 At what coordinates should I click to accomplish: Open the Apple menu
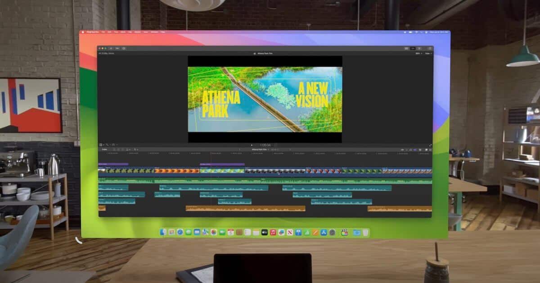coord(84,32)
